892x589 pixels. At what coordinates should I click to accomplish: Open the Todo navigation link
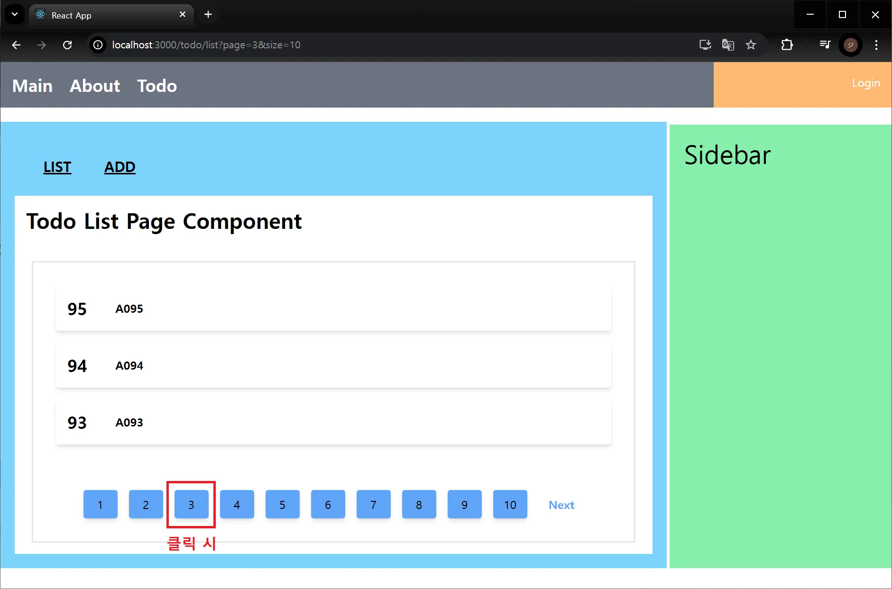[157, 86]
